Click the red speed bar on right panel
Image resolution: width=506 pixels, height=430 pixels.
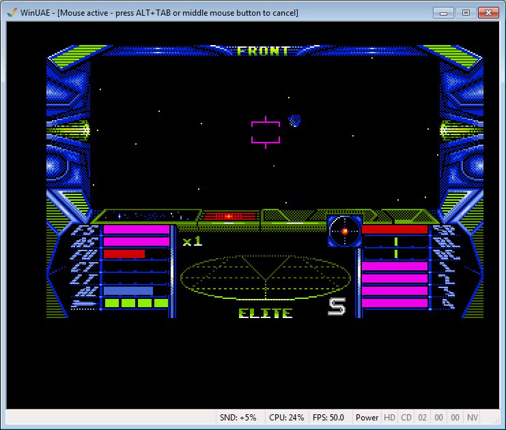tap(395, 229)
